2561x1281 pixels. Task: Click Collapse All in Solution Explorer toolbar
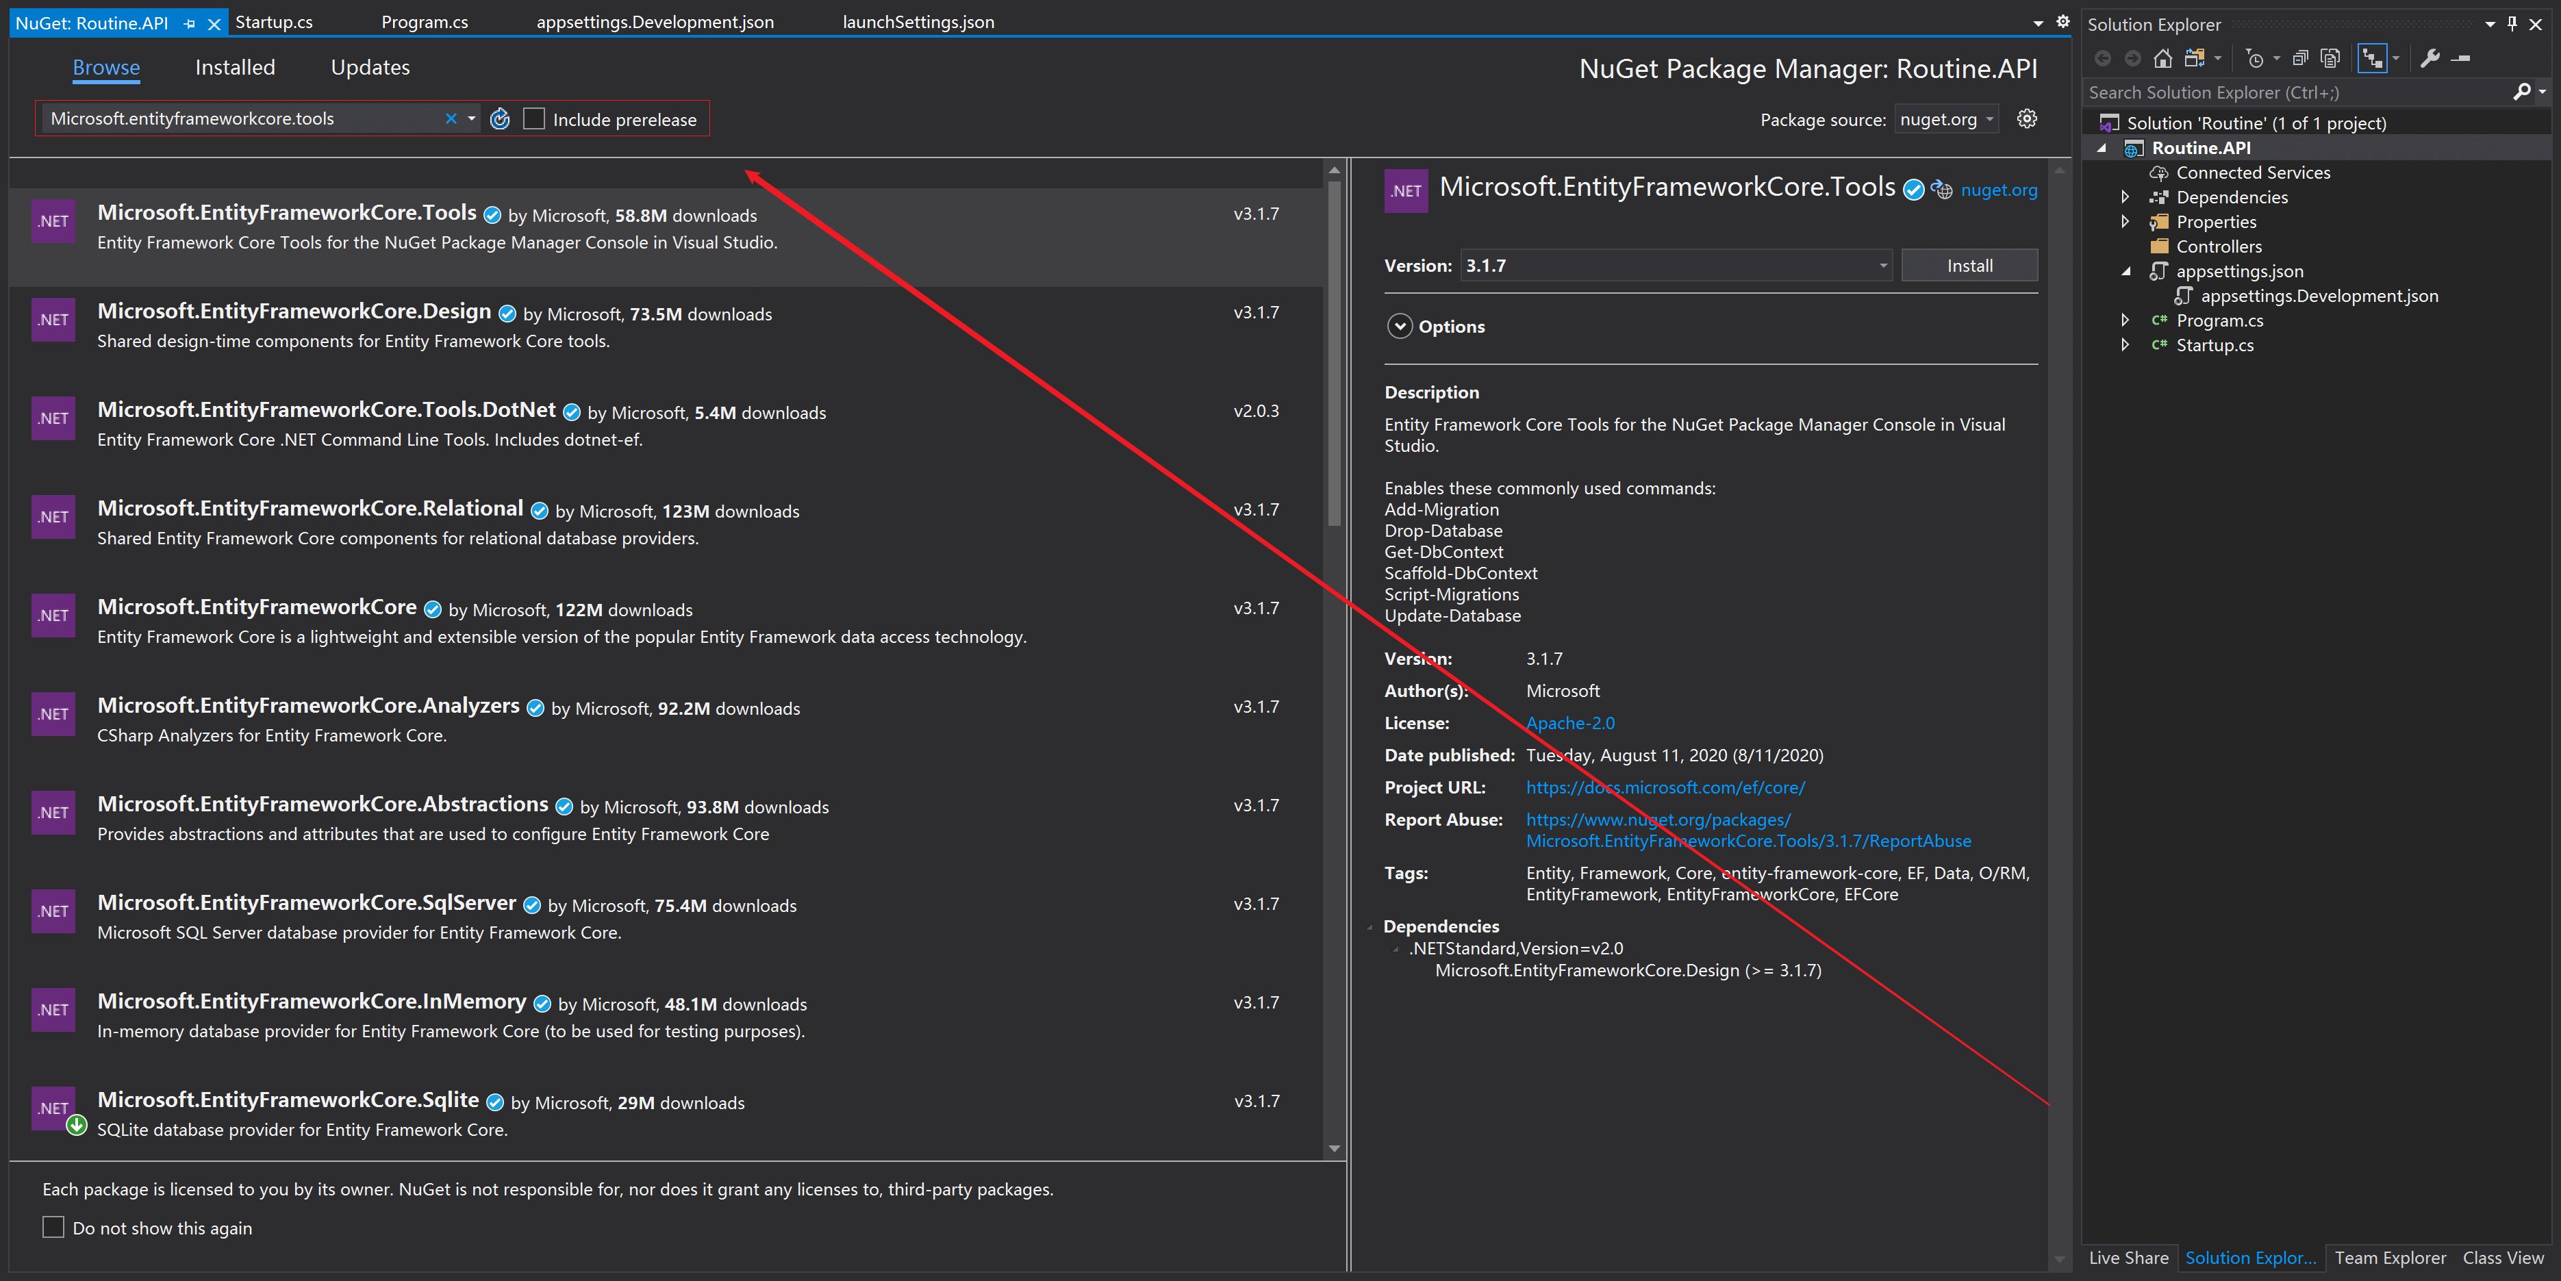click(x=2299, y=59)
